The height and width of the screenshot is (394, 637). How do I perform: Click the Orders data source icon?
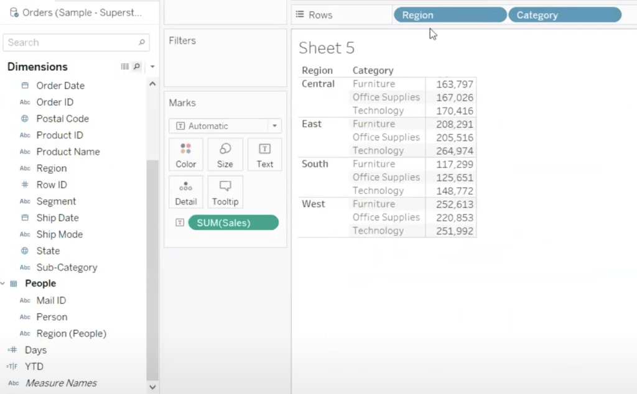[x=14, y=12]
